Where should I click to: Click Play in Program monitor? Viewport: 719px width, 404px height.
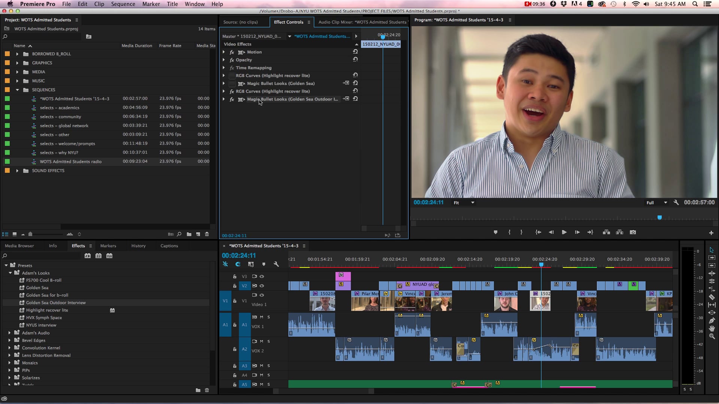564,232
